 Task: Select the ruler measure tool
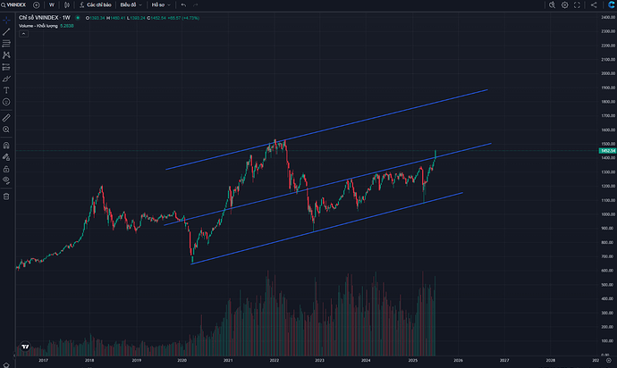pyautogui.click(x=6, y=118)
